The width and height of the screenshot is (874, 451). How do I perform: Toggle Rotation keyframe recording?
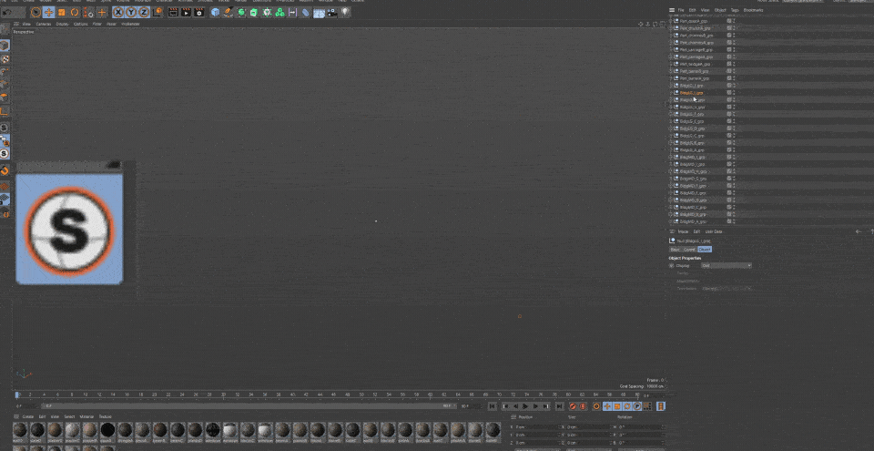(x=627, y=406)
